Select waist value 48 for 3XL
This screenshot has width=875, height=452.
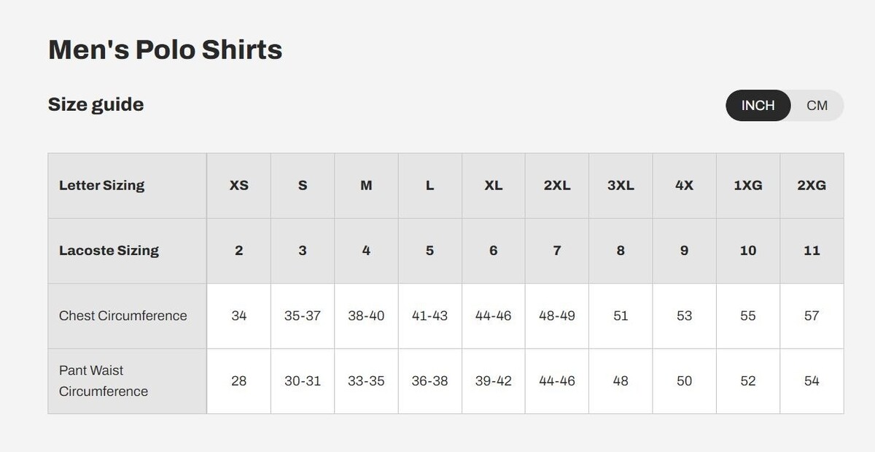(x=621, y=381)
